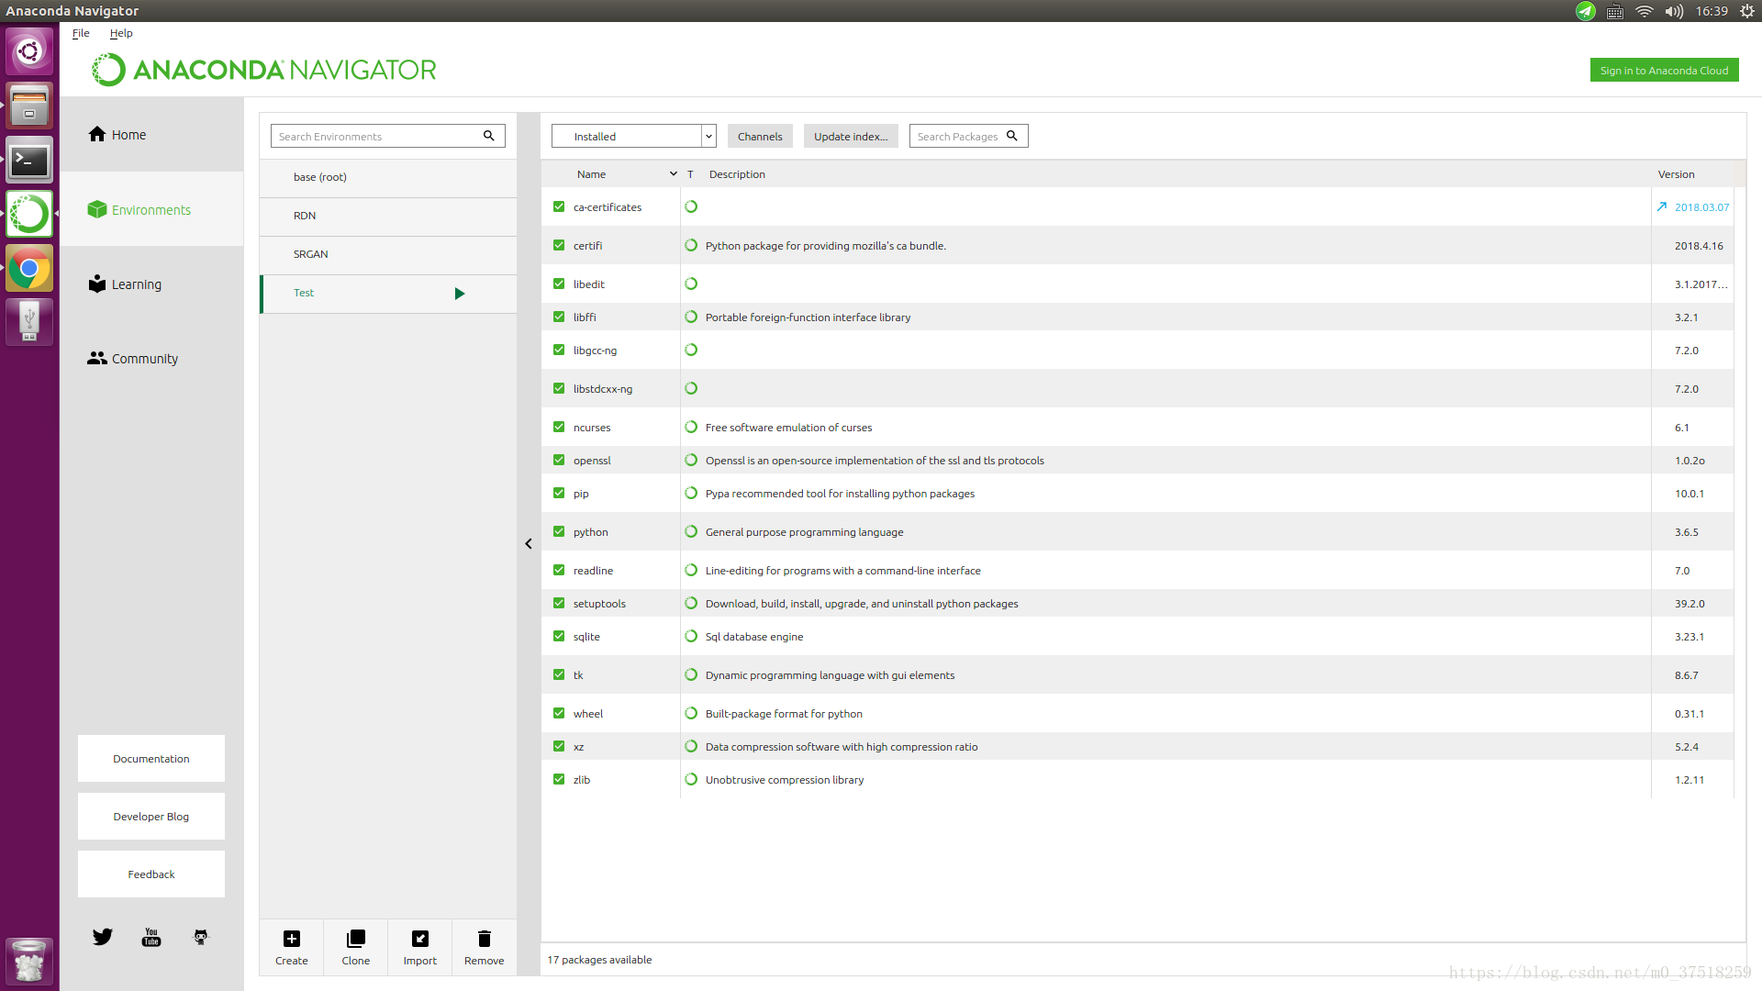Click the upgrade arrow for ca-certificates version

tap(1662, 207)
